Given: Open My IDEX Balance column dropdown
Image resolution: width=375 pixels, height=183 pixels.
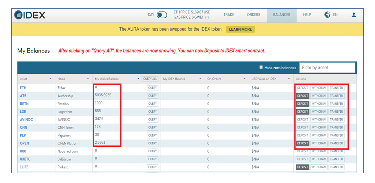Looking at the screenshot, I should click(200, 79).
